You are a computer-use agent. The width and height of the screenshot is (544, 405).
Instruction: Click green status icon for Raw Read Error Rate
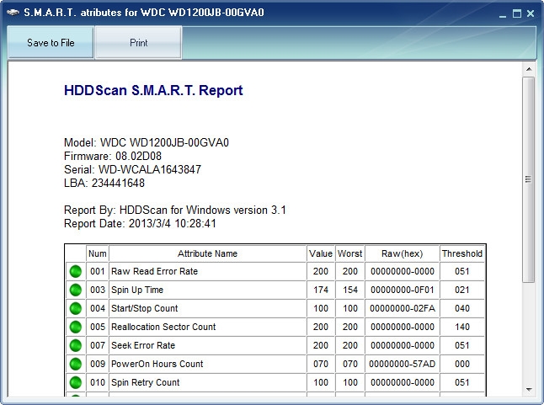pyautogui.click(x=75, y=271)
